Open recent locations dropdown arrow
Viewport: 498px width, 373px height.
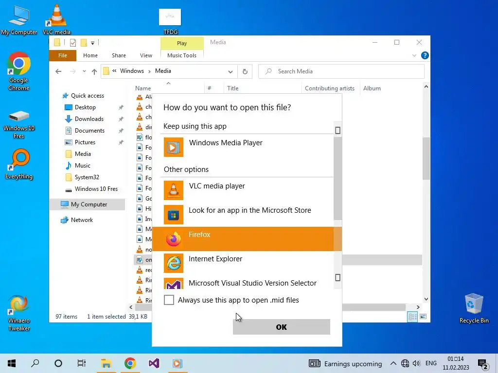[x=84, y=71]
